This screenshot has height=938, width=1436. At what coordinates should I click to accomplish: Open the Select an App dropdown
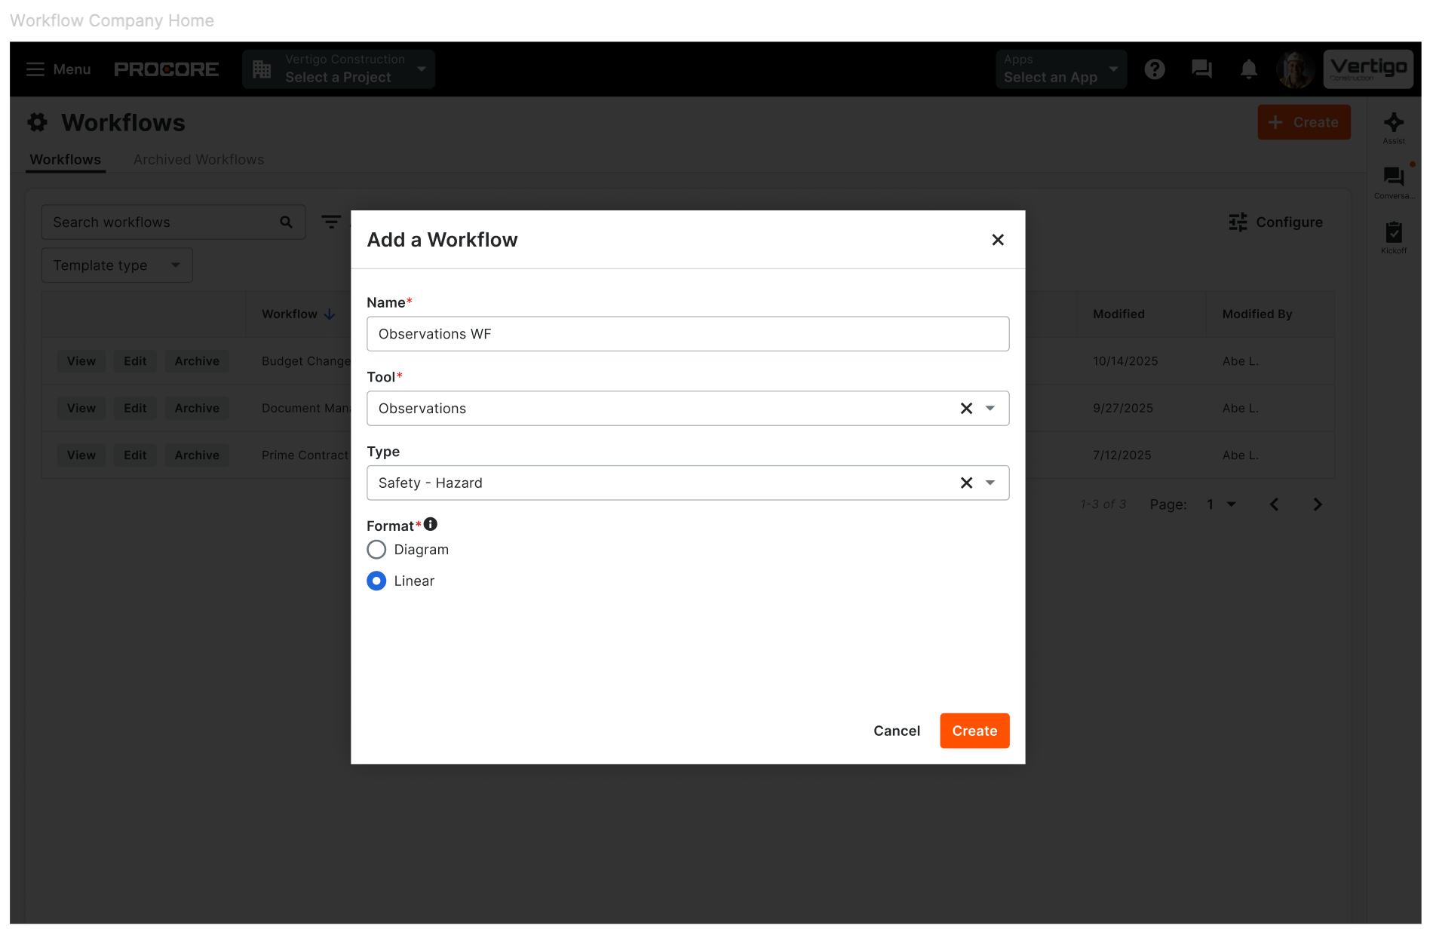(x=1061, y=69)
